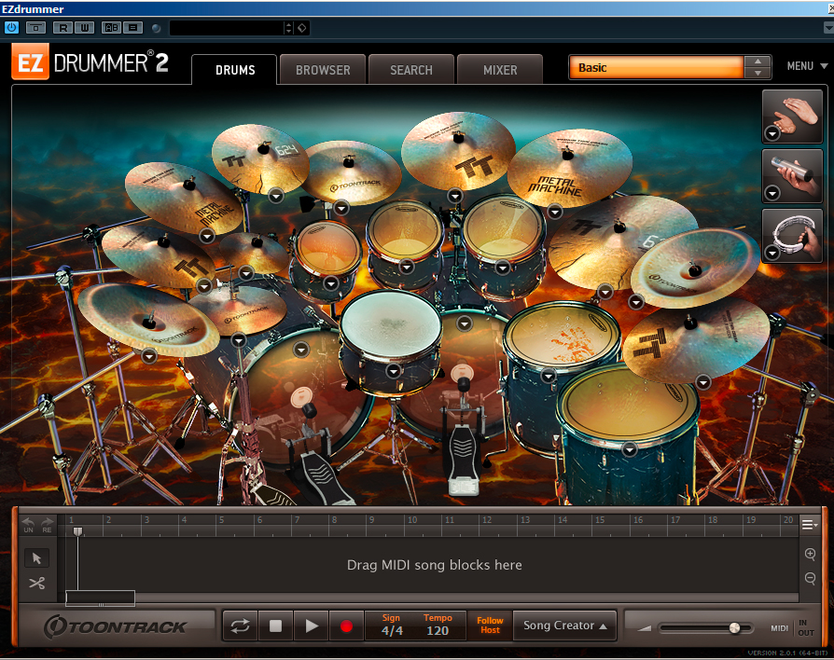Open the MIXER tab
This screenshot has width=834, height=660.
click(x=500, y=70)
